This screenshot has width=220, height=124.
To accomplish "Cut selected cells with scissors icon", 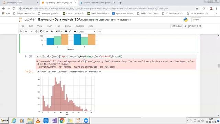I will tap(31, 31).
